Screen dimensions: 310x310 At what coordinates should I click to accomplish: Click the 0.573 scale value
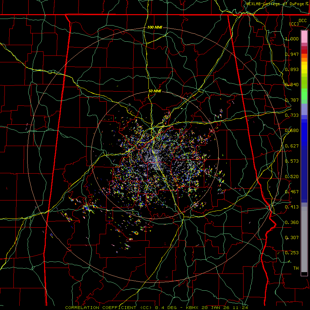click(x=292, y=161)
